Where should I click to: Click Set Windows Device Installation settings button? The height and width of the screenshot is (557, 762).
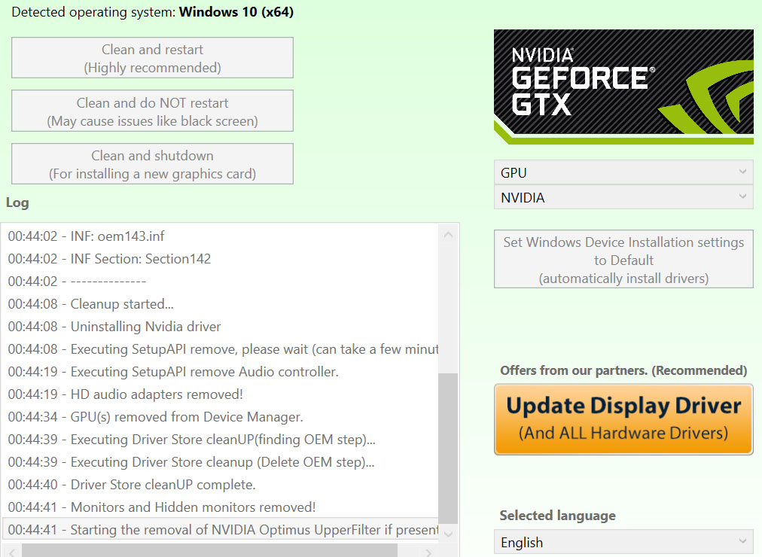623,260
